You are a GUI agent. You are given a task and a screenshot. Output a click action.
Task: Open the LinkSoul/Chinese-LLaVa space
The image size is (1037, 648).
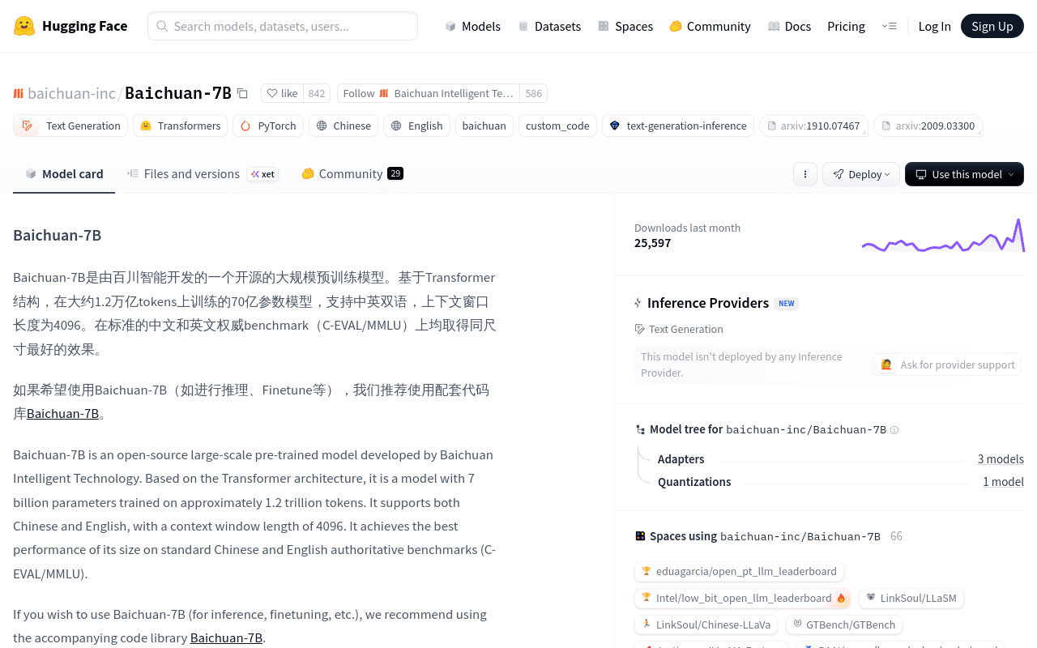pos(706,625)
